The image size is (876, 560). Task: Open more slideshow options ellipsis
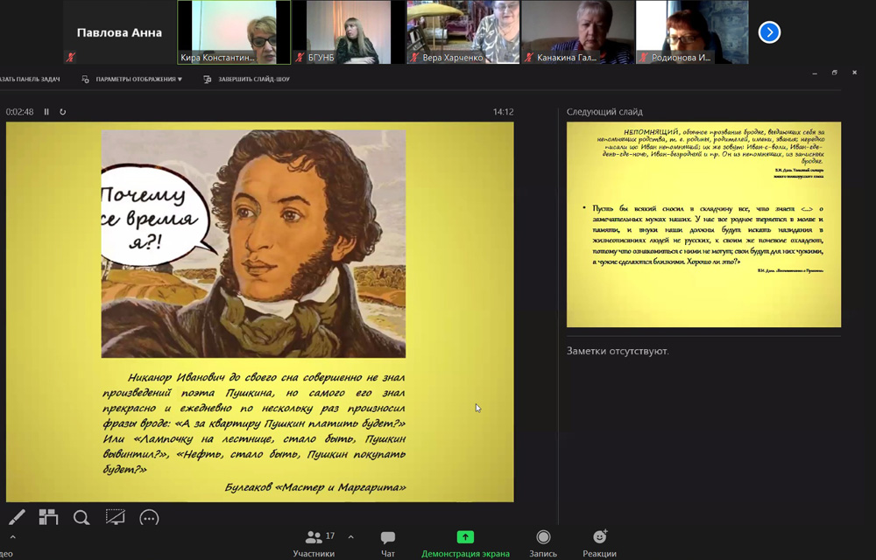pos(149,517)
